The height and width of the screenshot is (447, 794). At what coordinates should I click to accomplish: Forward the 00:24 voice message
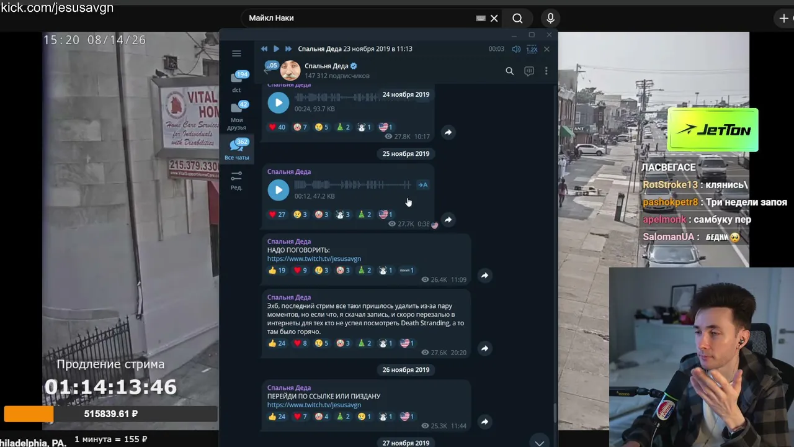coord(448,132)
